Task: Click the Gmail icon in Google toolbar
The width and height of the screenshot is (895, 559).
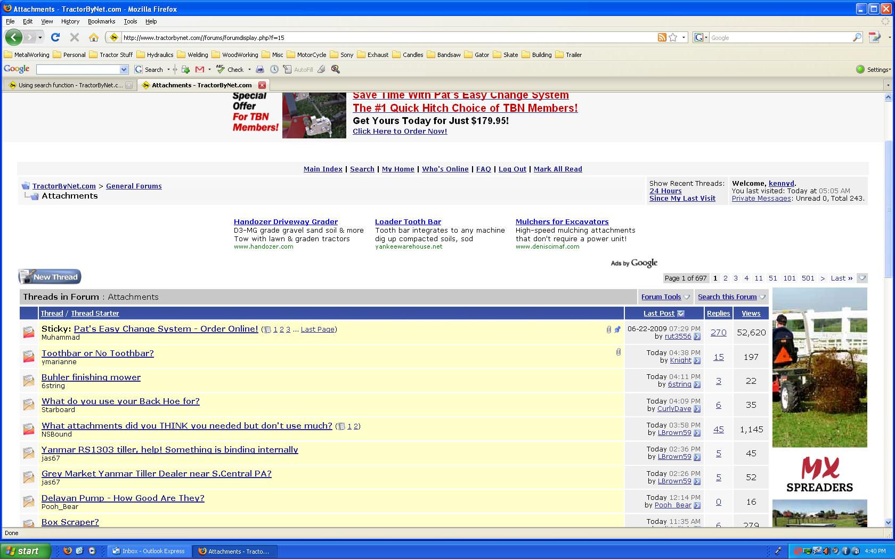Action: pyautogui.click(x=200, y=69)
